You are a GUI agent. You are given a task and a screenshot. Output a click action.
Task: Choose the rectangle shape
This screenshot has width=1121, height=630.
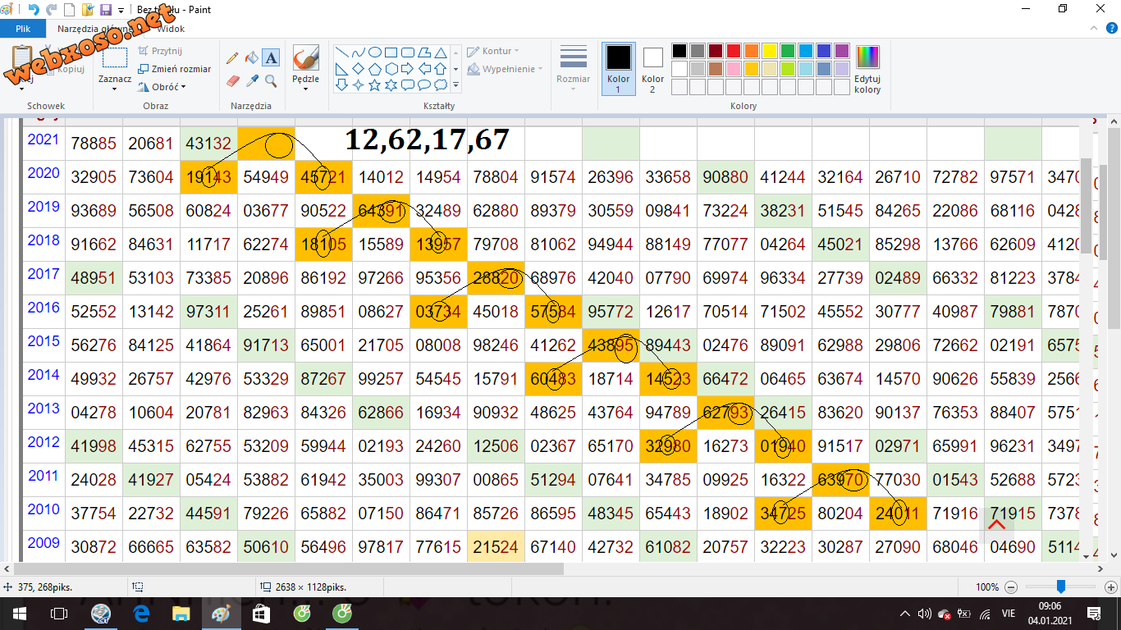click(391, 52)
